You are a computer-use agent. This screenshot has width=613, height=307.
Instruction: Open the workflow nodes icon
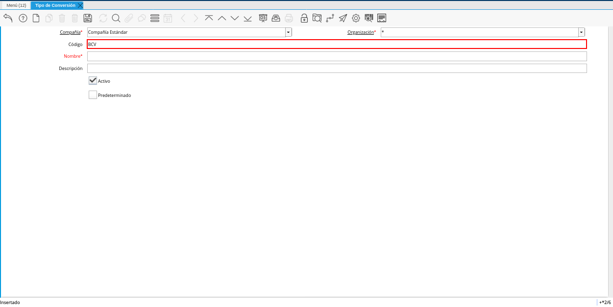tap(330, 18)
